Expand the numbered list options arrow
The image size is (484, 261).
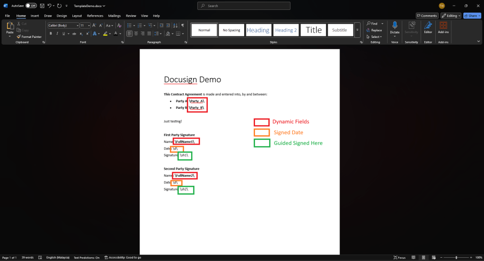pyautogui.click(x=144, y=26)
